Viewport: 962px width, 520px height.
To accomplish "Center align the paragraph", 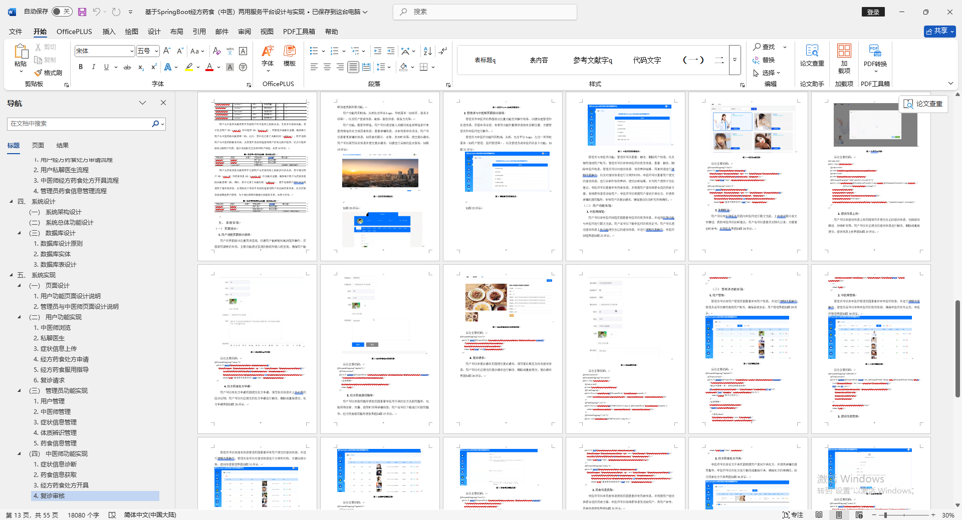I will pyautogui.click(x=327, y=67).
